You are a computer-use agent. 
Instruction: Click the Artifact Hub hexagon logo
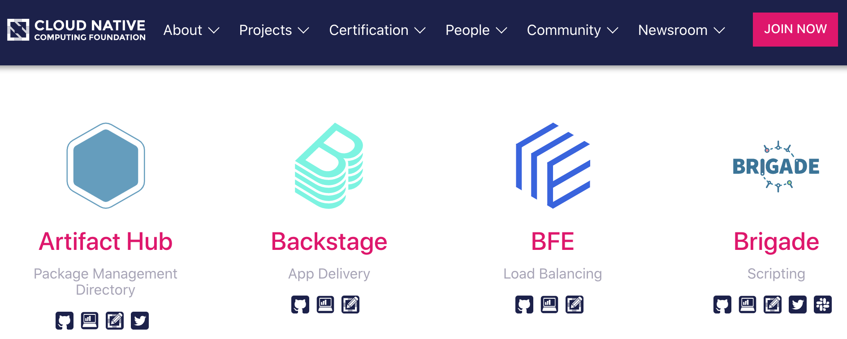tap(106, 166)
